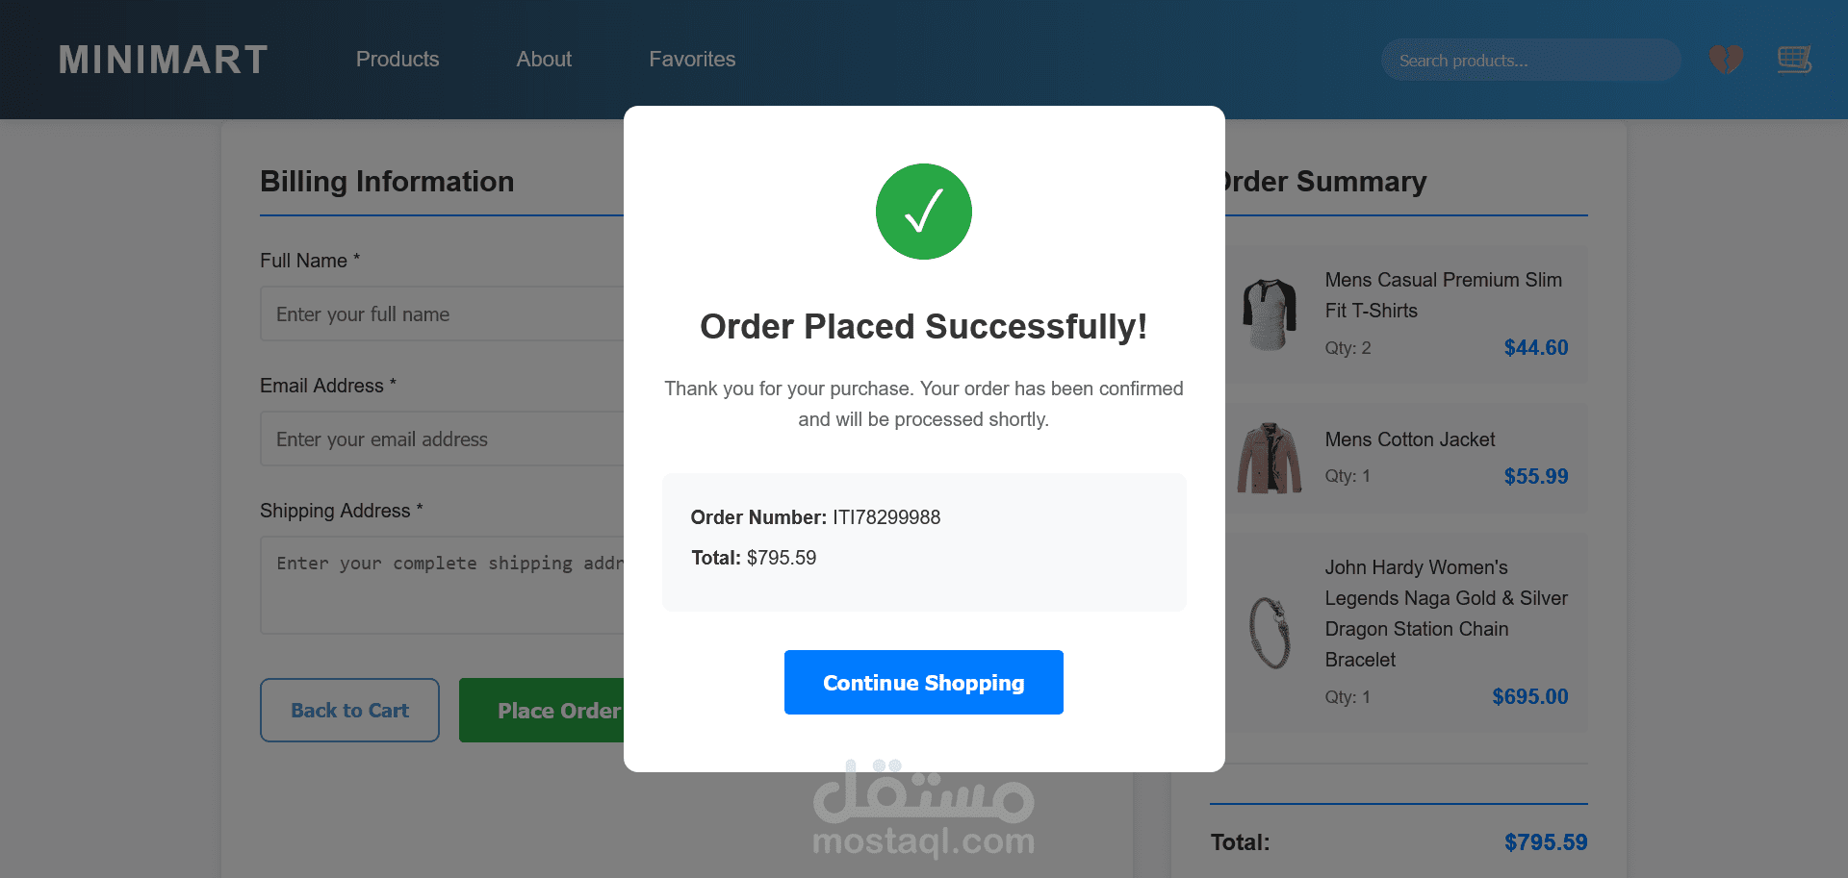Click the Dragon Station Bracelet thumbnail
This screenshot has height=878, width=1848.
pyautogui.click(x=1270, y=632)
